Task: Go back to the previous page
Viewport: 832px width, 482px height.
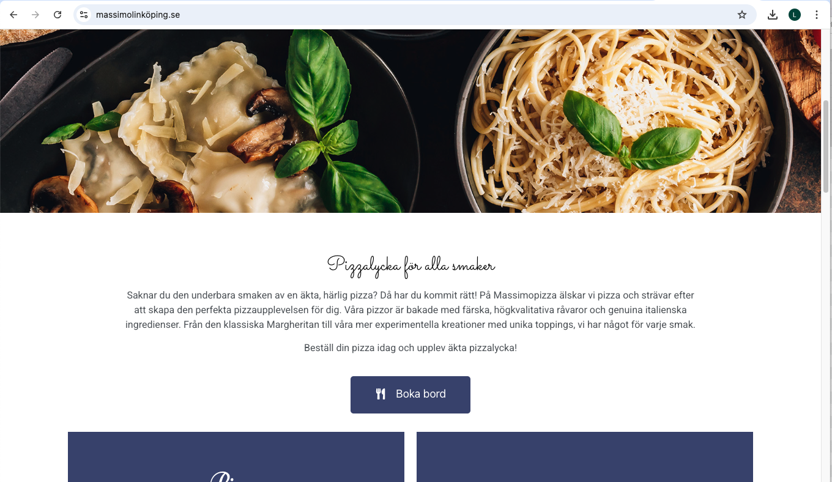Action: [13, 15]
